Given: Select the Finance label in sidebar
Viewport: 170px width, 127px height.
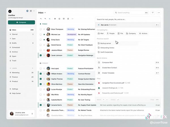Looking at the screenshot, I should 22,77.
